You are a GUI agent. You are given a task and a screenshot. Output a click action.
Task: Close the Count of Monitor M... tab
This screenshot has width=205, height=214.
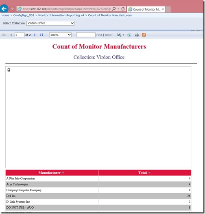point(163,9)
